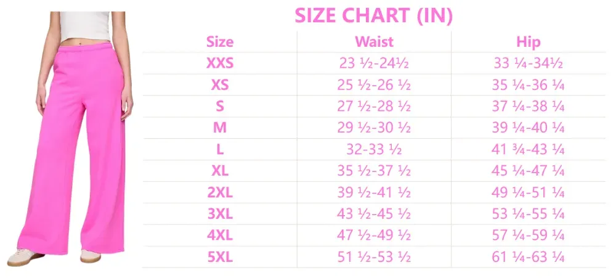Click the hip value 45 ¼-47 ¼
The height and width of the screenshot is (278, 616).
pos(529,171)
